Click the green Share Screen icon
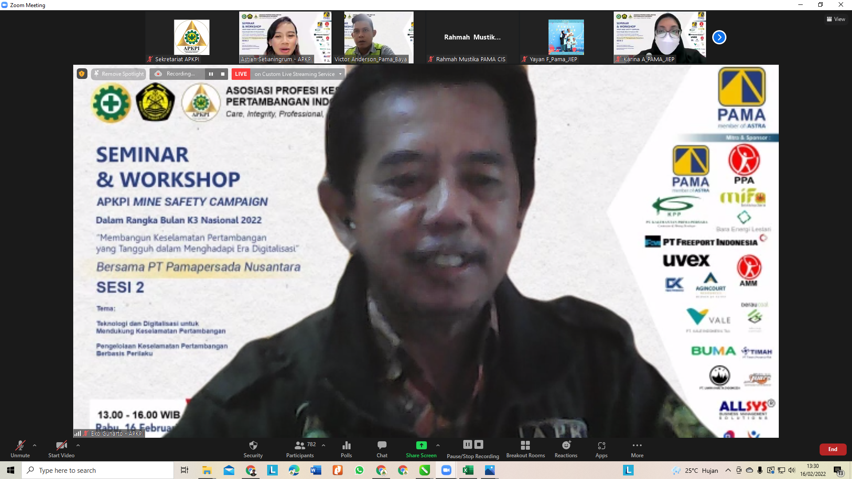 pyautogui.click(x=421, y=445)
